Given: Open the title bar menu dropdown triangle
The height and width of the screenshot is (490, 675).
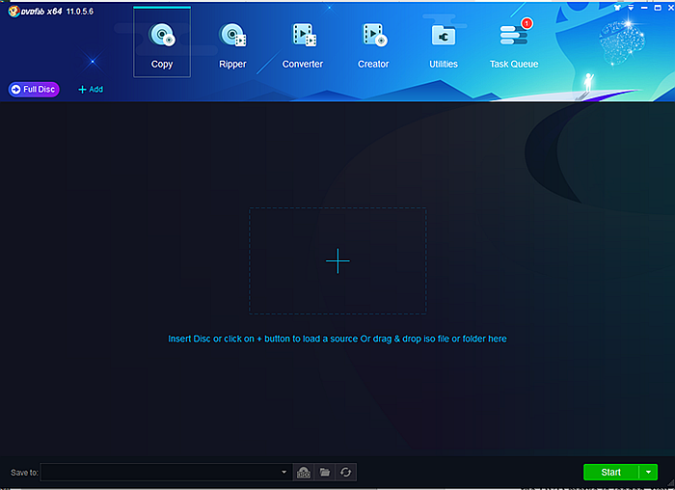Looking at the screenshot, I should click(631, 8).
